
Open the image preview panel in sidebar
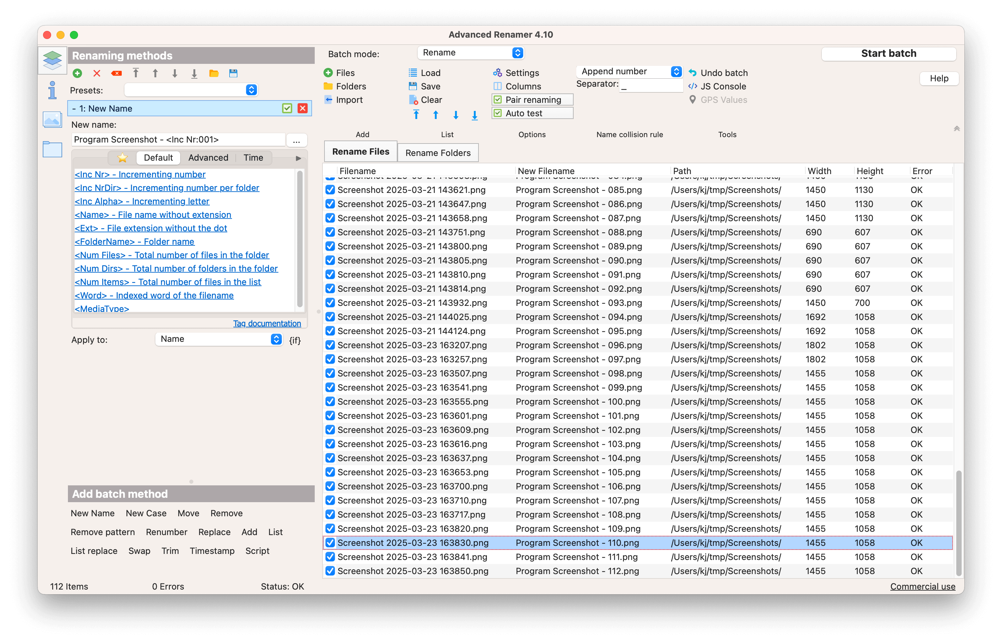(52, 120)
